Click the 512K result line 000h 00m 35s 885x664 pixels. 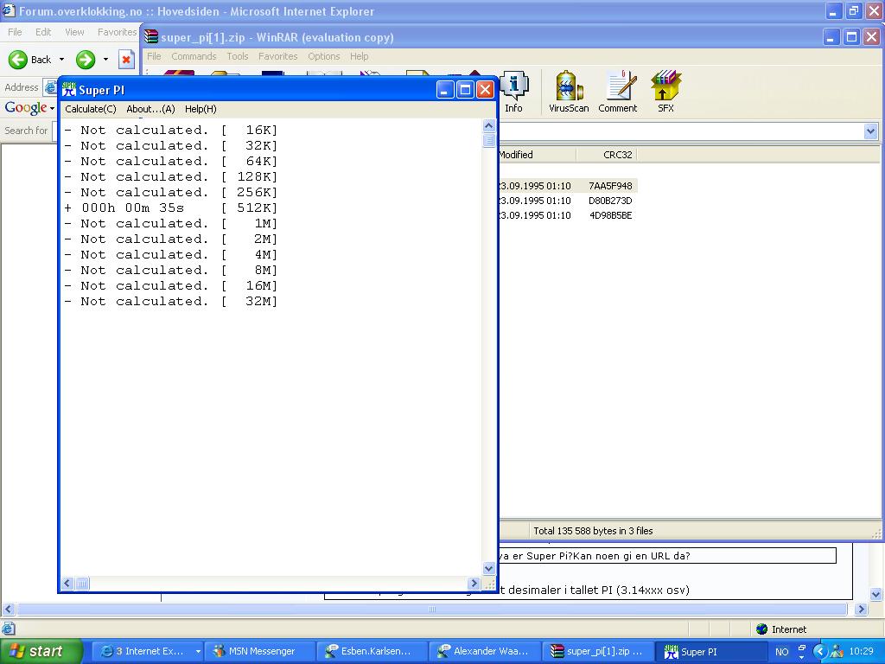click(x=170, y=207)
